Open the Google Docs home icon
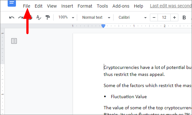The width and height of the screenshot is (192, 115). pos(12,3)
